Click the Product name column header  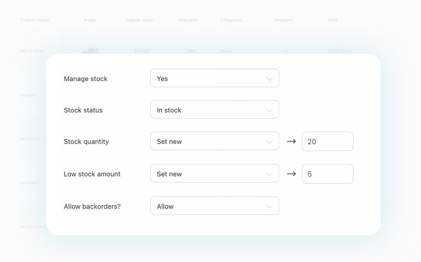[35, 19]
